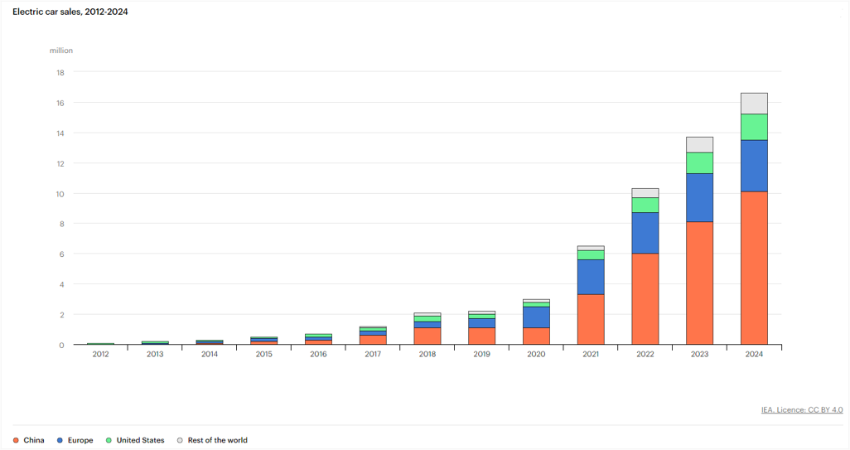The width and height of the screenshot is (850, 450).
Task: Click the chart title 'Electric car sales, 2012-2024'
Action: pos(70,12)
